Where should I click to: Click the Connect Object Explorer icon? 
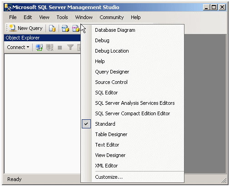coord(39,47)
